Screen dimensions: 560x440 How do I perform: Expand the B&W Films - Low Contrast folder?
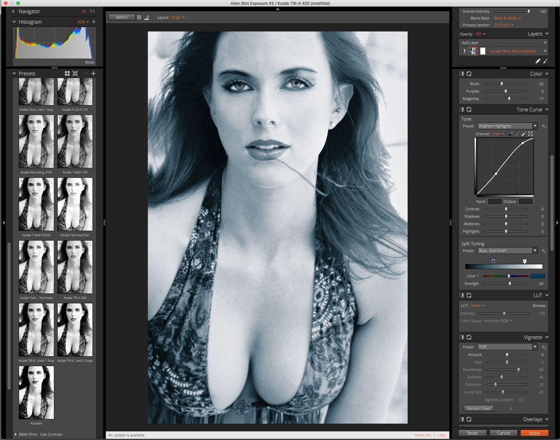(x=16, y=434)
